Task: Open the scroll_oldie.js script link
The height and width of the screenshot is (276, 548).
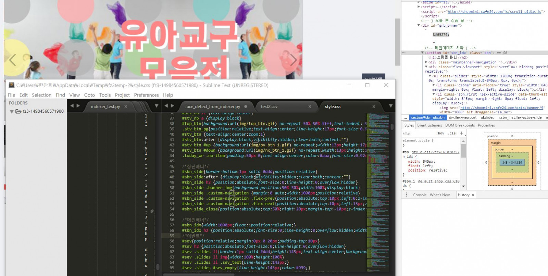Action: (x=495, y=12)
